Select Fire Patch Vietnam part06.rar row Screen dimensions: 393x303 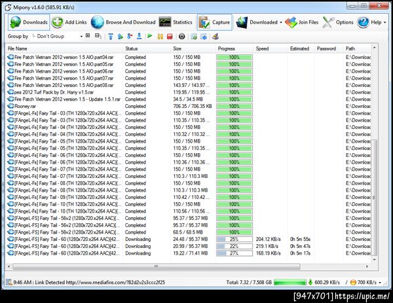(x=189, y=71)
